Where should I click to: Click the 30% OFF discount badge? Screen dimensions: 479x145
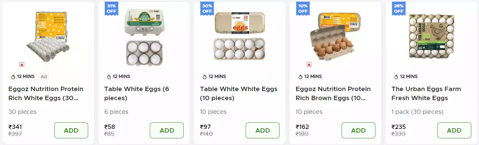(x=207, y=8)
